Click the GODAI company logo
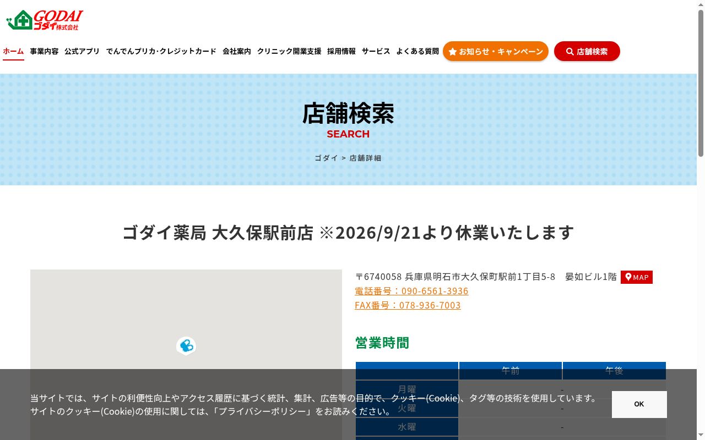The width and height of the screenshot is (705, 440). [45, 20]
